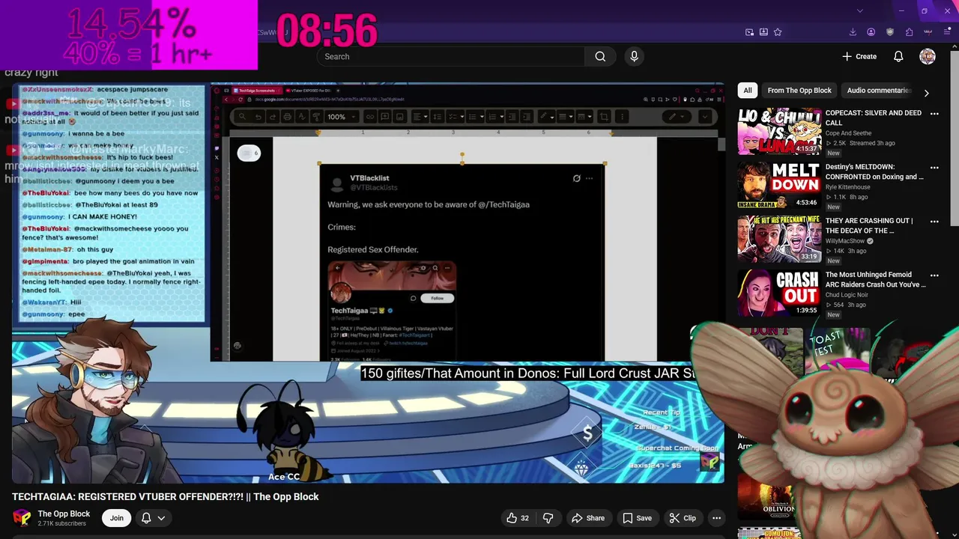Select From The Opp Block chip
The height and width of the screenshot is (539, 959).
pyautogui.click(x=799, y=91)
